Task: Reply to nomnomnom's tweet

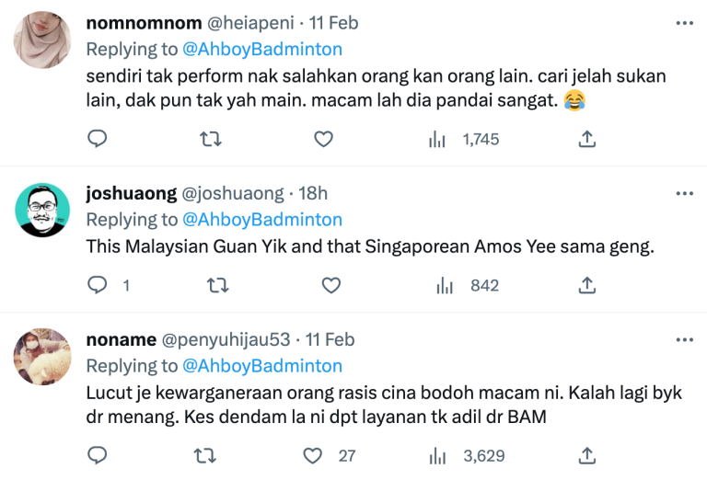Action: click(97, 139)
